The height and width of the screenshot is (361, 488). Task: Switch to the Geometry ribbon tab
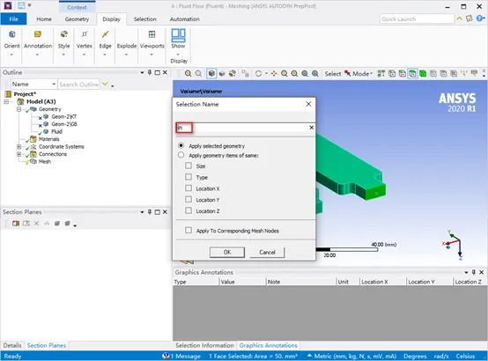[x=77, y=19]
